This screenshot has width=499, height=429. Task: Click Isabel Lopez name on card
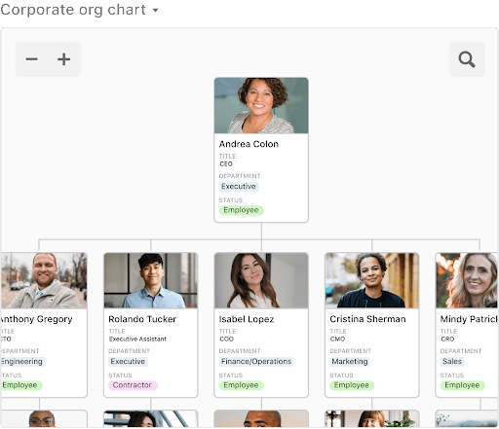pyautogui.click(x=247, y=319)
